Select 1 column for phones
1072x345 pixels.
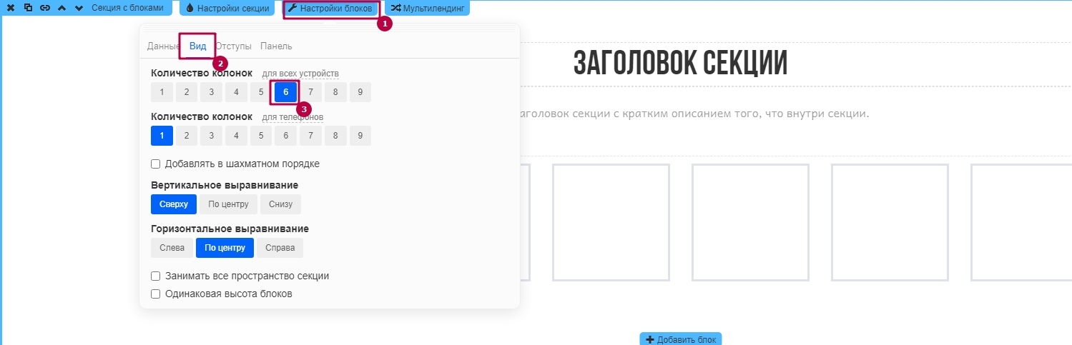coord(162,136)
